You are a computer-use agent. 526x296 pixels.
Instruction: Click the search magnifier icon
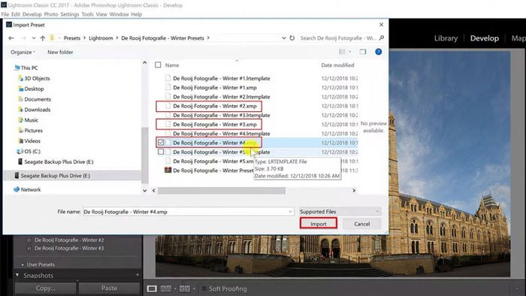pos(382,38)
